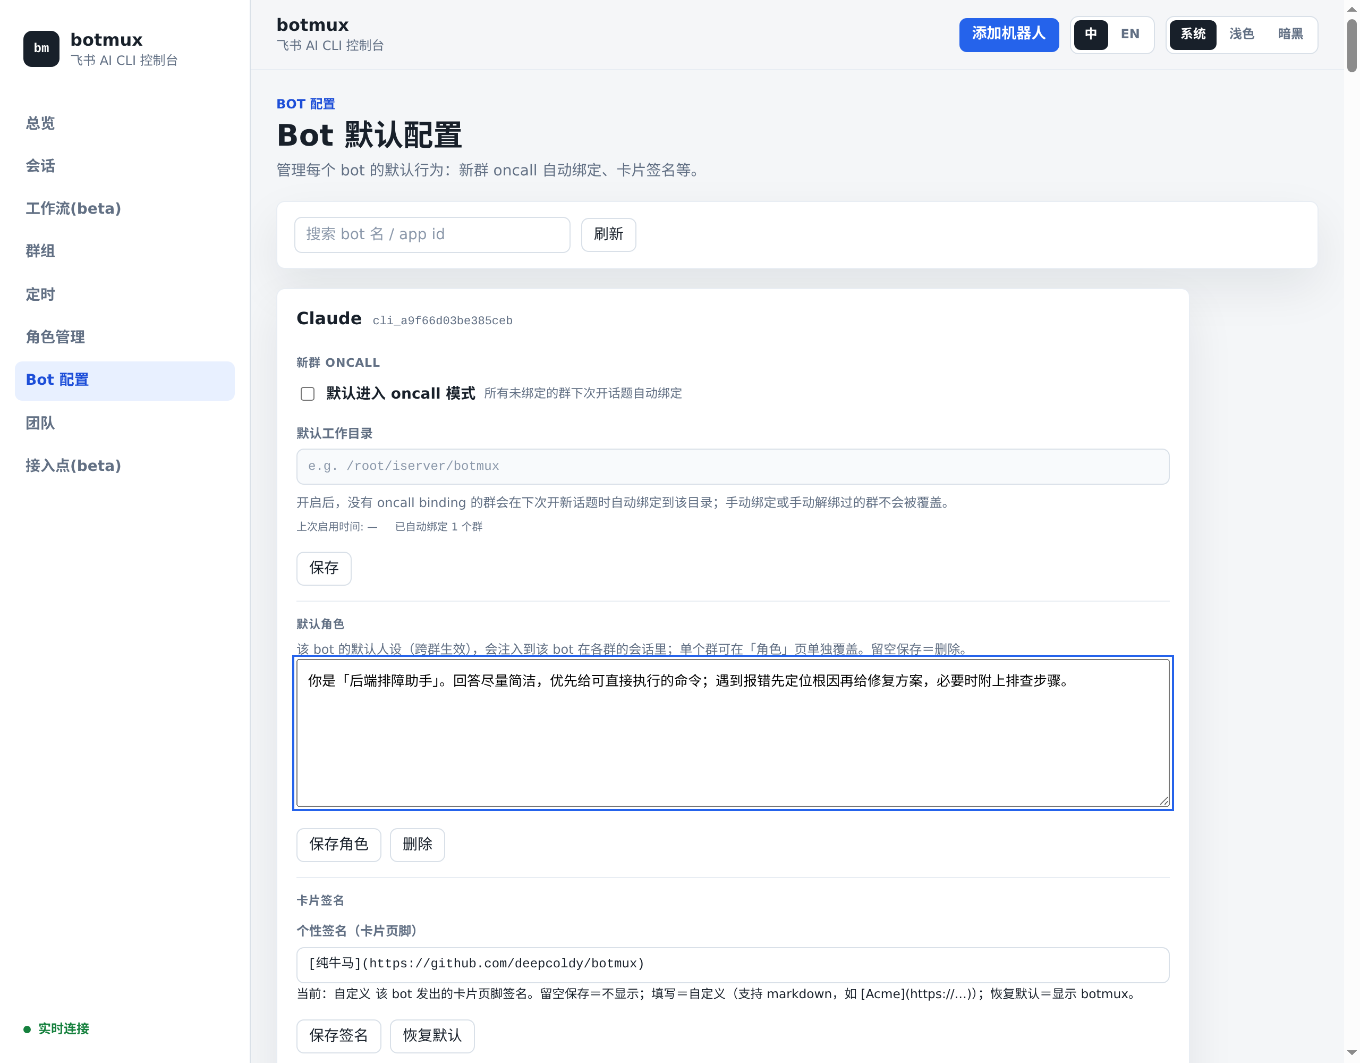The width and height of the screenshot is (1360, 1063).
Task: Click the 个性签名 input field
Action: click(733, 965)
